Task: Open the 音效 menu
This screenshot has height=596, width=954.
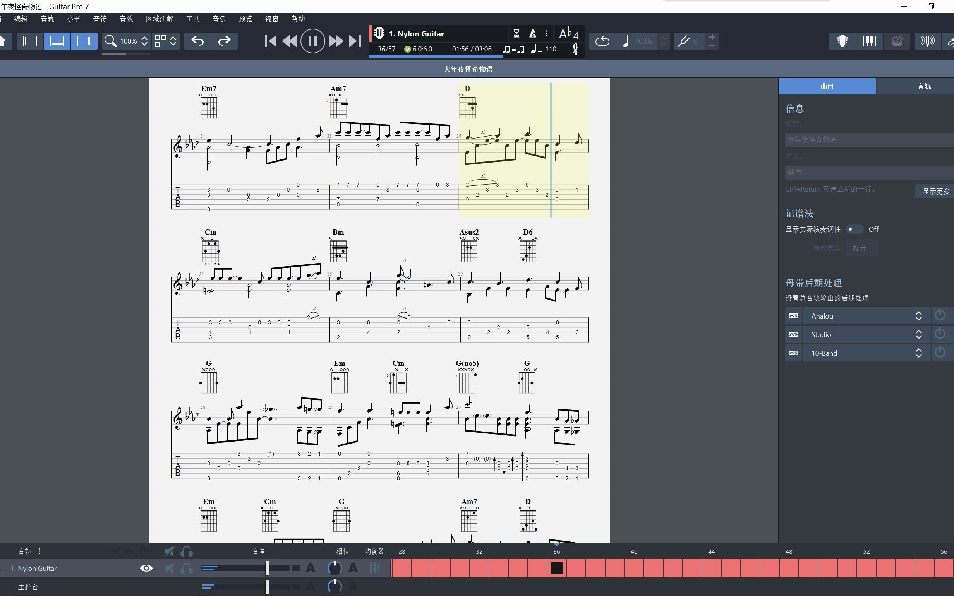Action: tap(126, 19)
